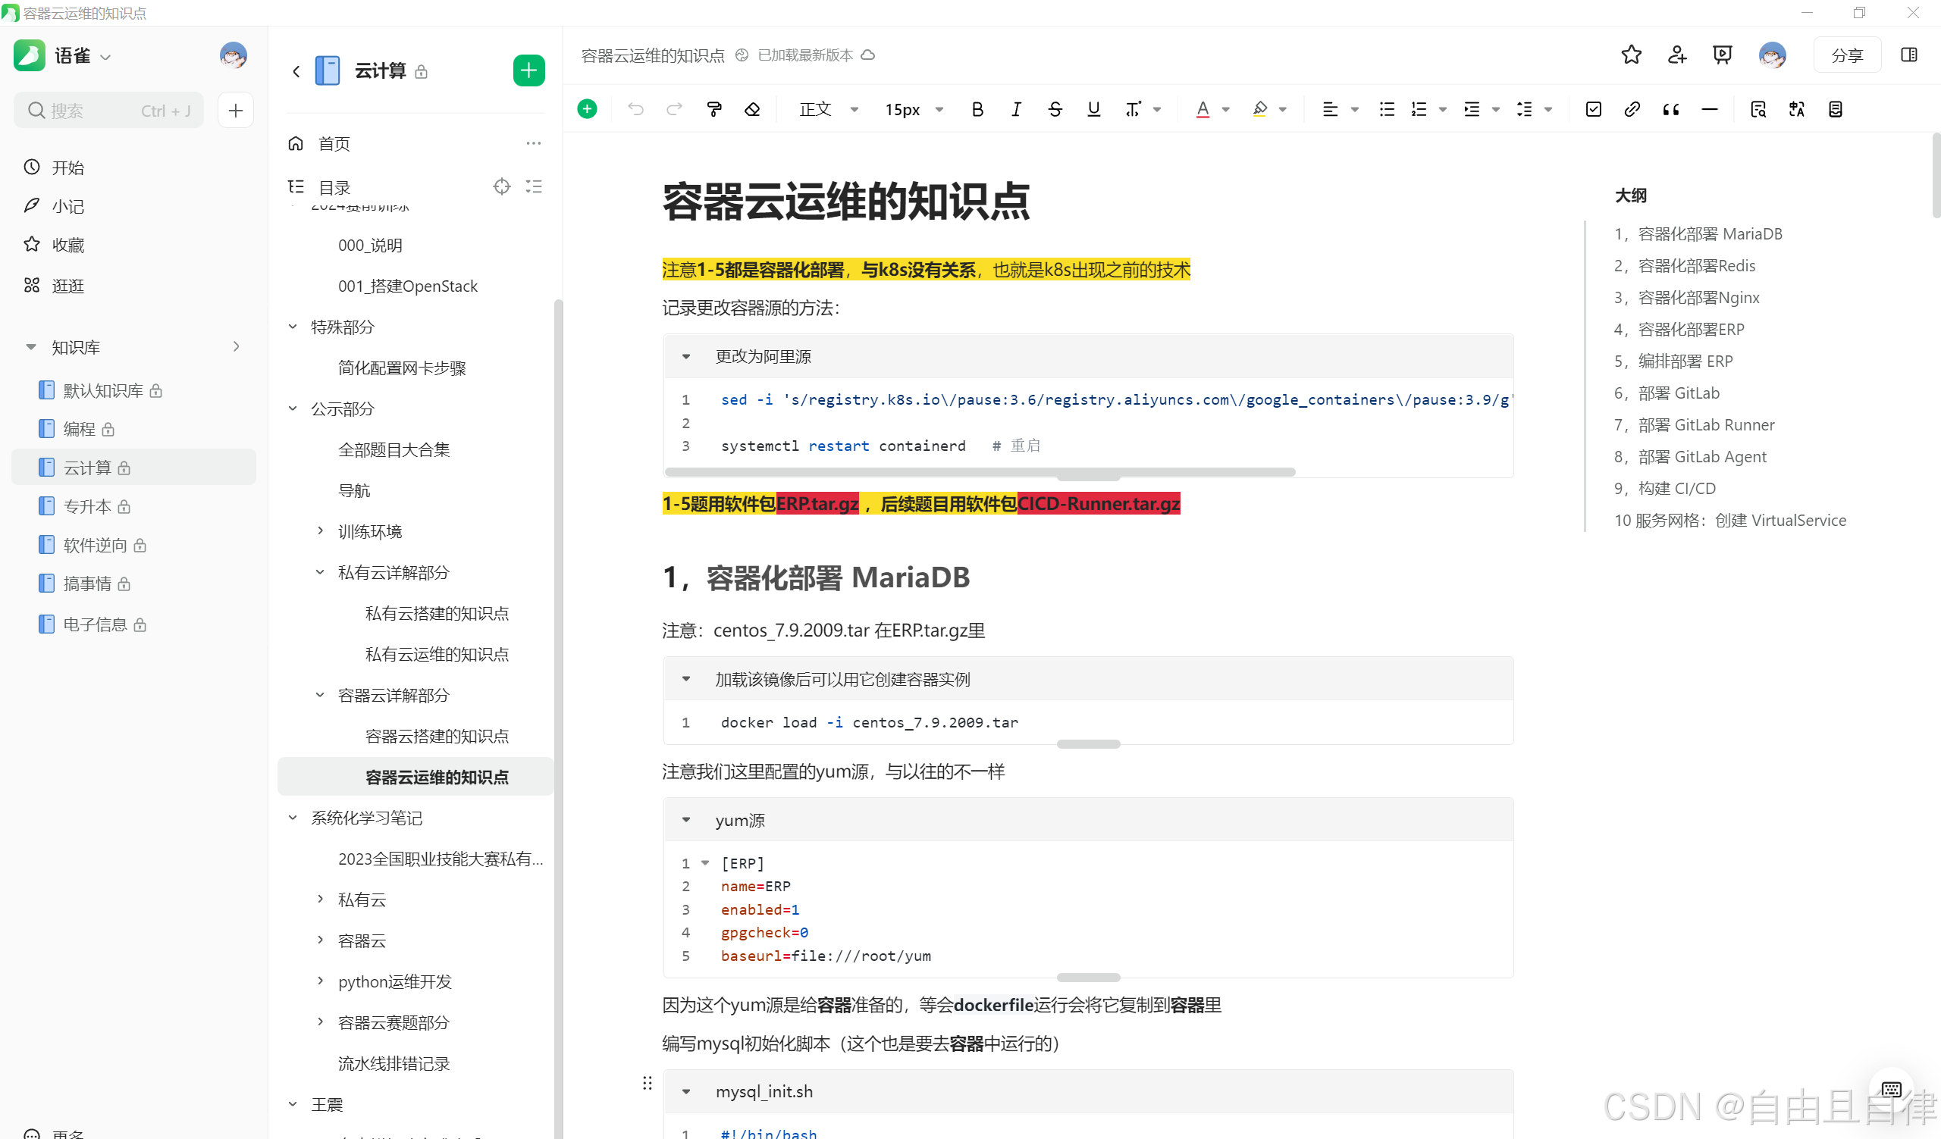Clear formatting with the eraser icon
The image size is (1941, 1139).
point(753,109)
